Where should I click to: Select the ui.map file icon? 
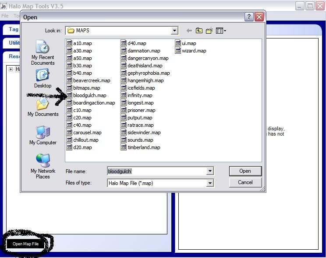[178, 43]
